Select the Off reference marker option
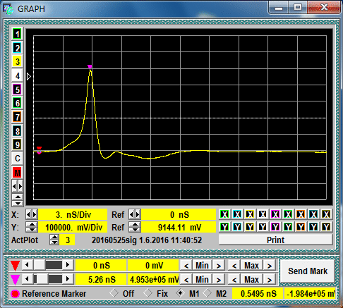Screen dimensions: 343x308 coord(114,293)
